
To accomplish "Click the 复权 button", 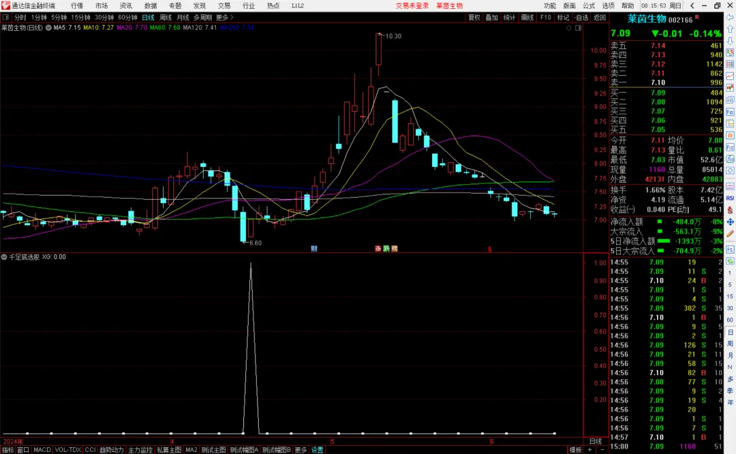I will (474, 17).
